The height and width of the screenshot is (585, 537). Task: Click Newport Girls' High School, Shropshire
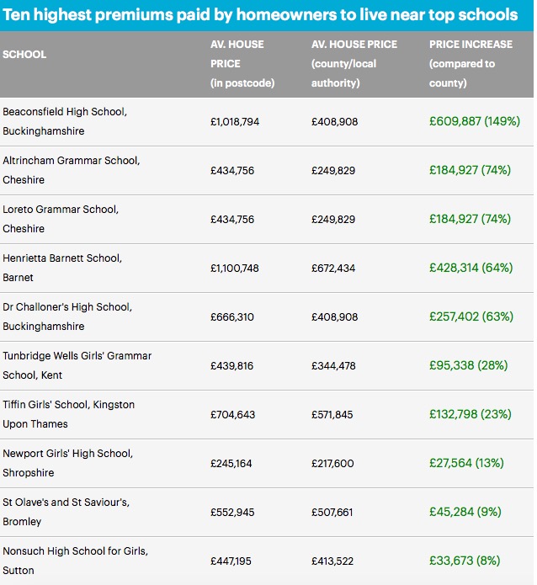click(x=67, y=463)
